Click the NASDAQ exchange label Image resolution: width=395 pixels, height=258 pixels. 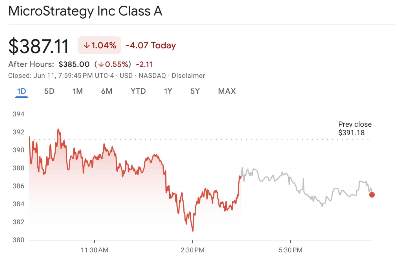(x=153, y=75)
